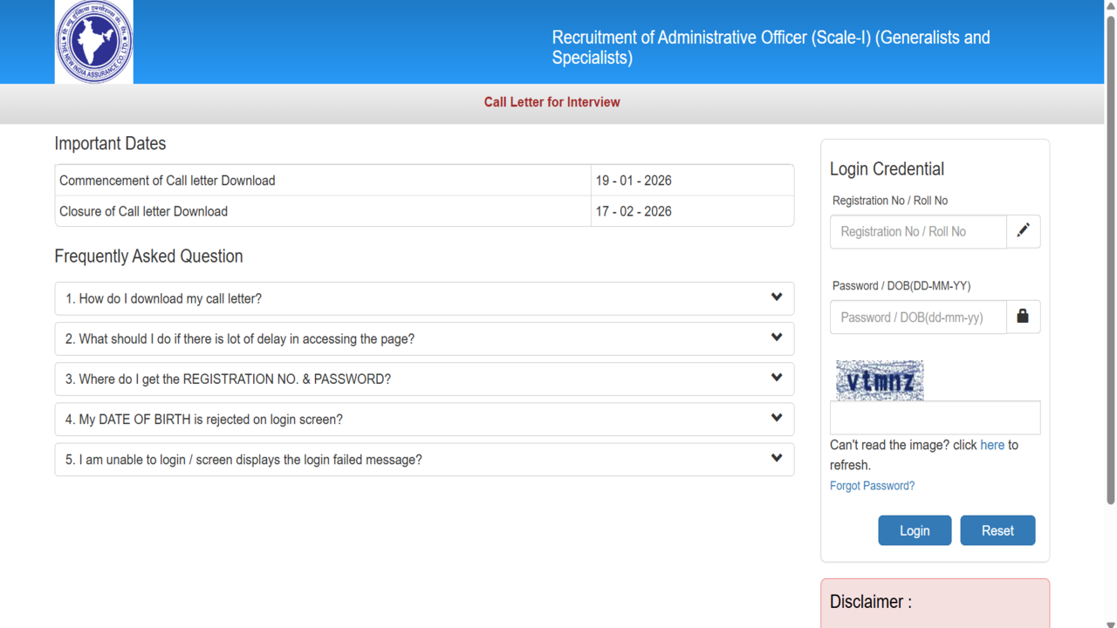Click the scrollbar up arrow
The image size is (1117, 628).
point(1110,6)
